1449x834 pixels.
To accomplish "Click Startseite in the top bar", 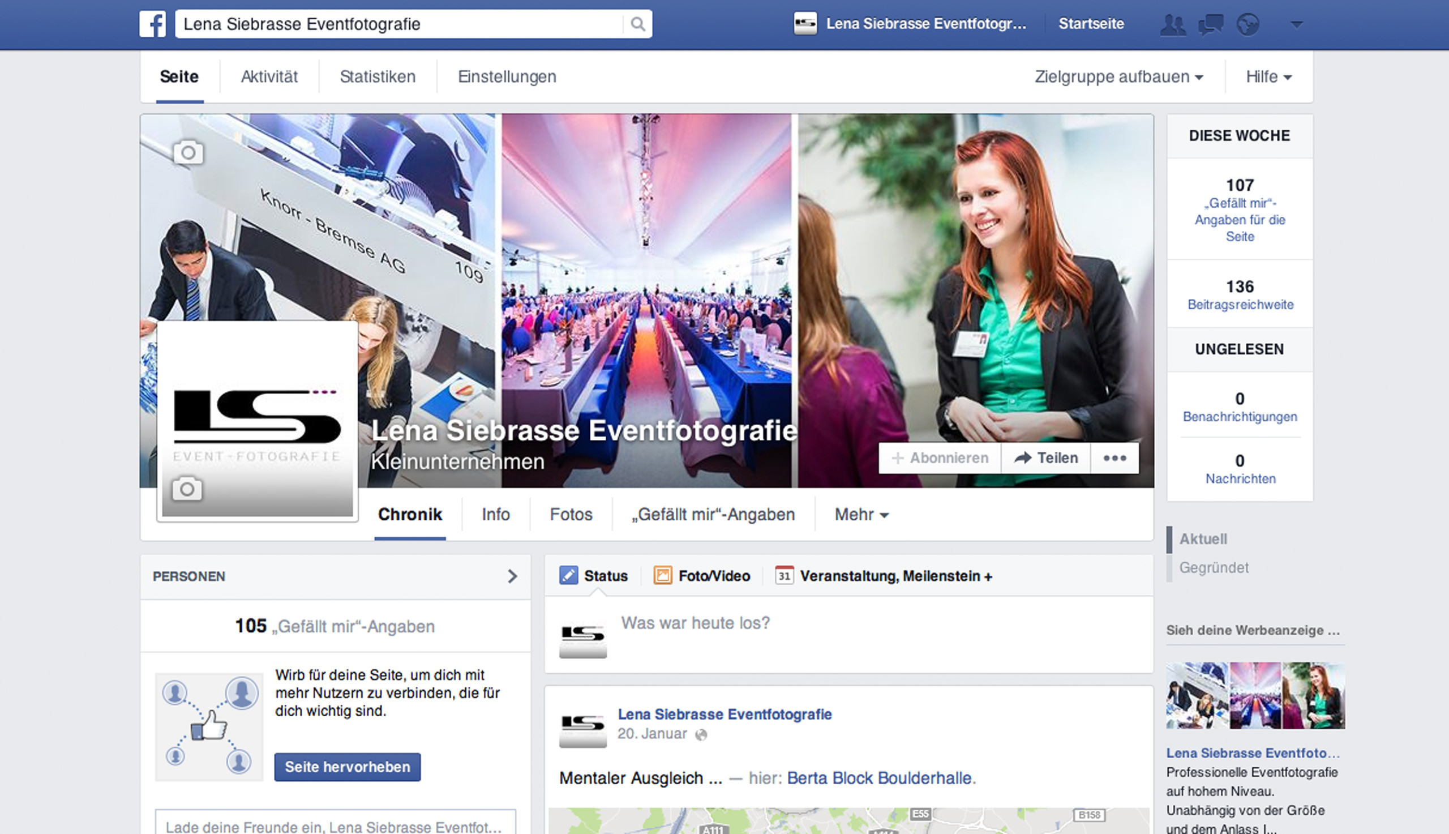I will tap(1091, 24).
